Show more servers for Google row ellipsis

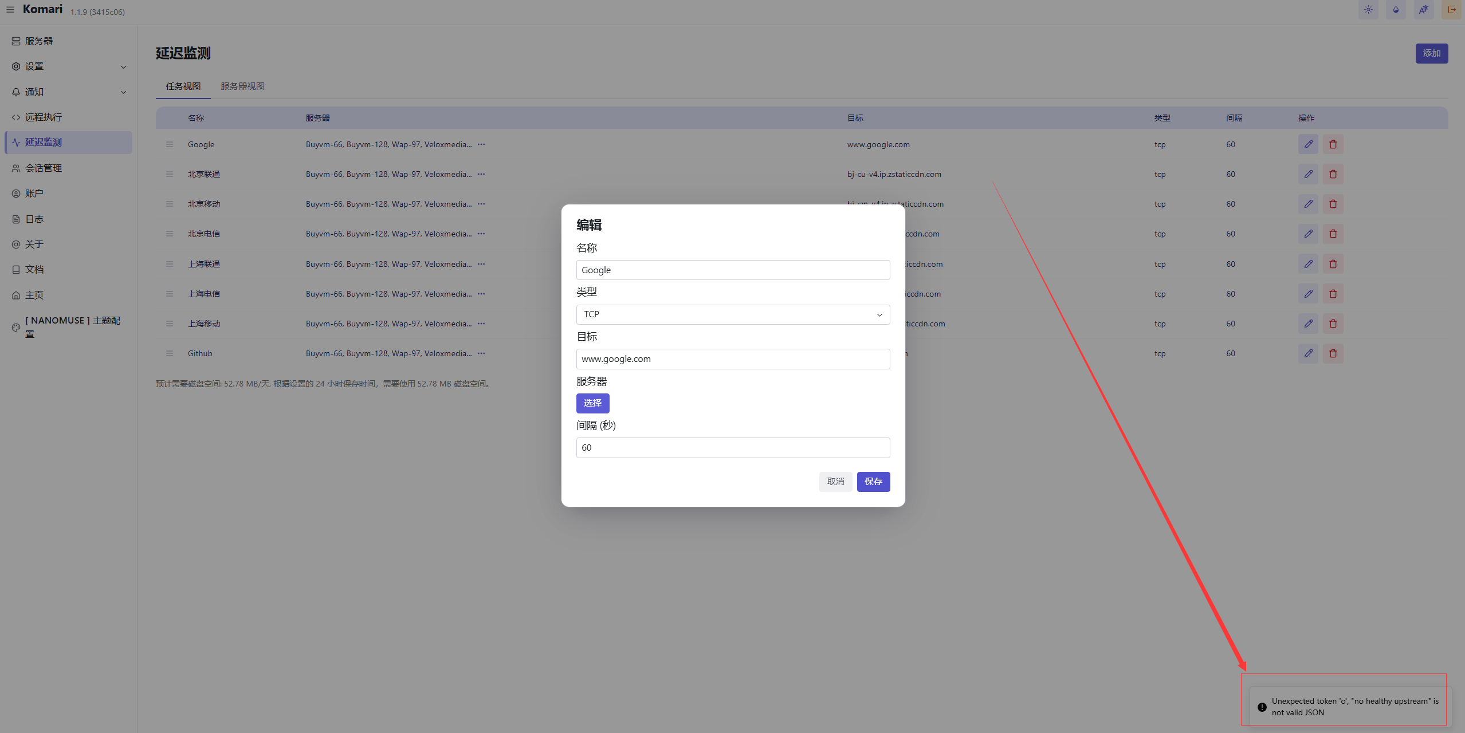pyautogui.click(x=481, y=144)
